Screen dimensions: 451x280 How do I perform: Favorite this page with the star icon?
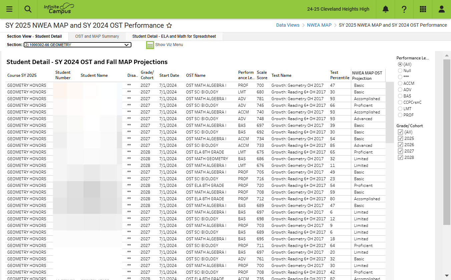click(169, 25)
